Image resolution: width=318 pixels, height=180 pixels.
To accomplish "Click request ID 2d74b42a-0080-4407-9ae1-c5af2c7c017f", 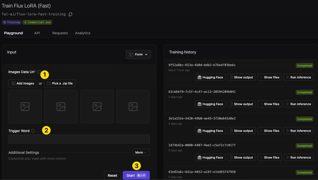I will click(x=202, y=145).
